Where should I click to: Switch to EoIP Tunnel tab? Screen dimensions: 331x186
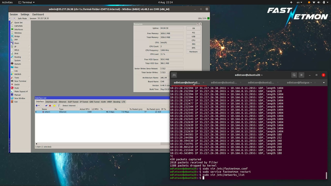point(73,102)
